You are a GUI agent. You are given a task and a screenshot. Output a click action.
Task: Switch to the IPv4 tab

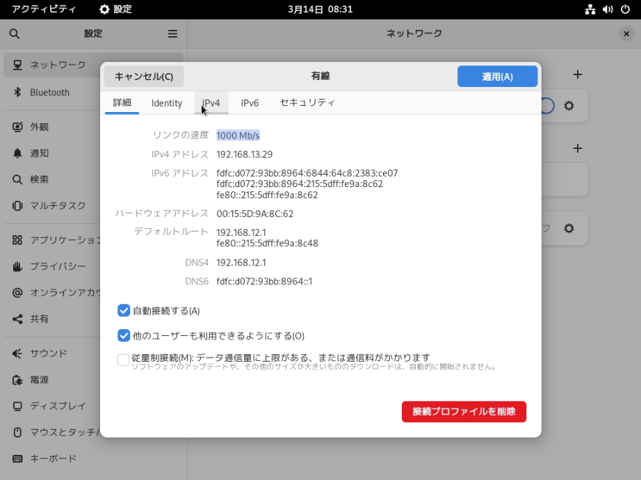pyautogui.click(x=211, y=102)
